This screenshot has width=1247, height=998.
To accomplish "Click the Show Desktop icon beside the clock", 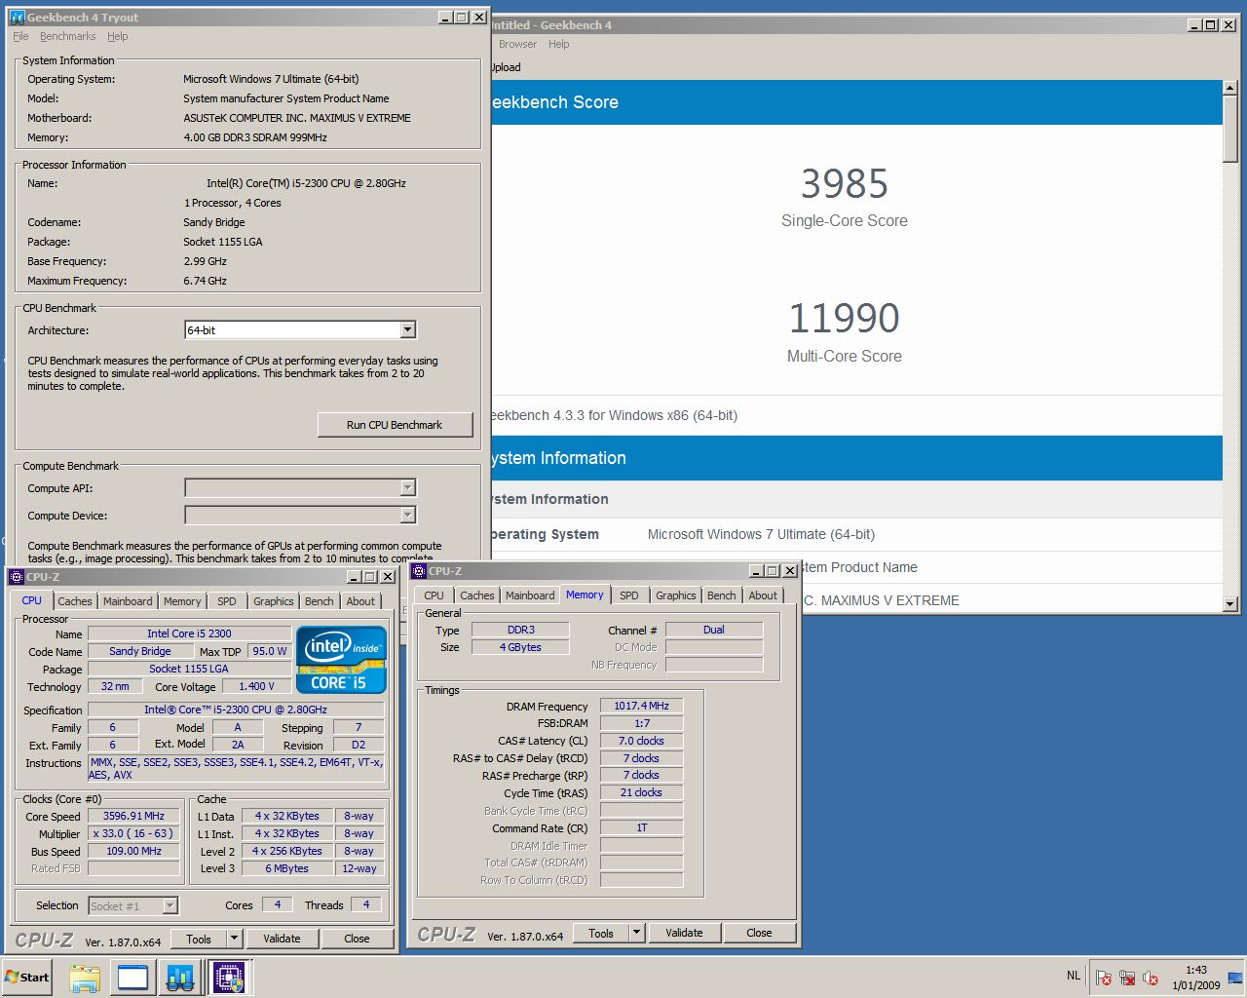I will 1235,978.
